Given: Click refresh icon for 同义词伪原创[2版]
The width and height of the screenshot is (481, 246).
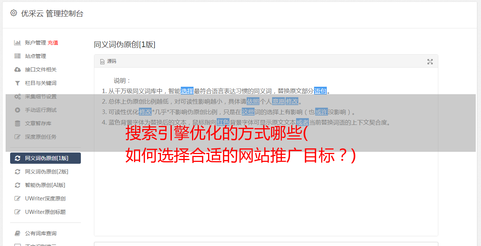Looking at the screenshot, I should [17, 172].
